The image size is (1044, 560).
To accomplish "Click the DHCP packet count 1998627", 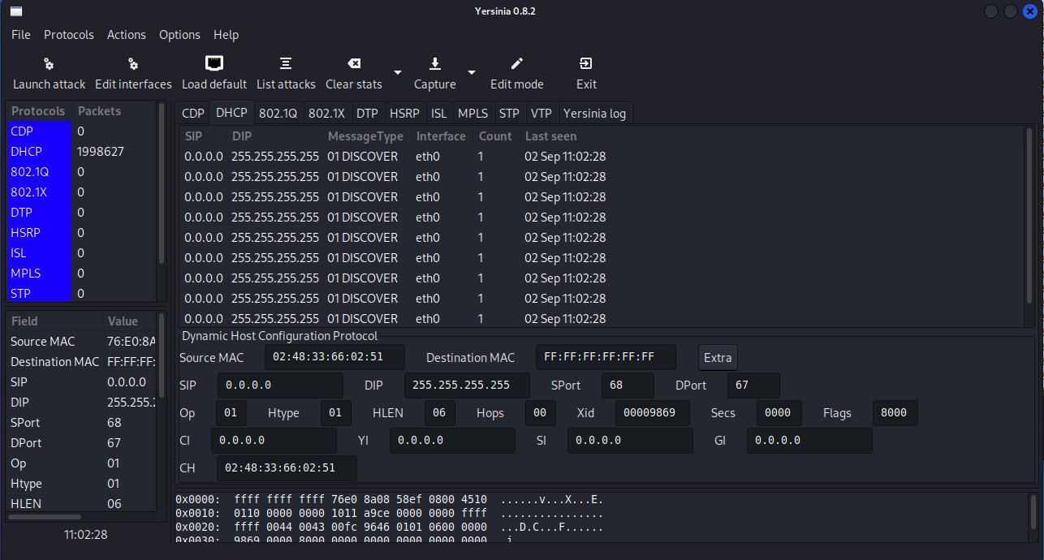I will (101, 151).
